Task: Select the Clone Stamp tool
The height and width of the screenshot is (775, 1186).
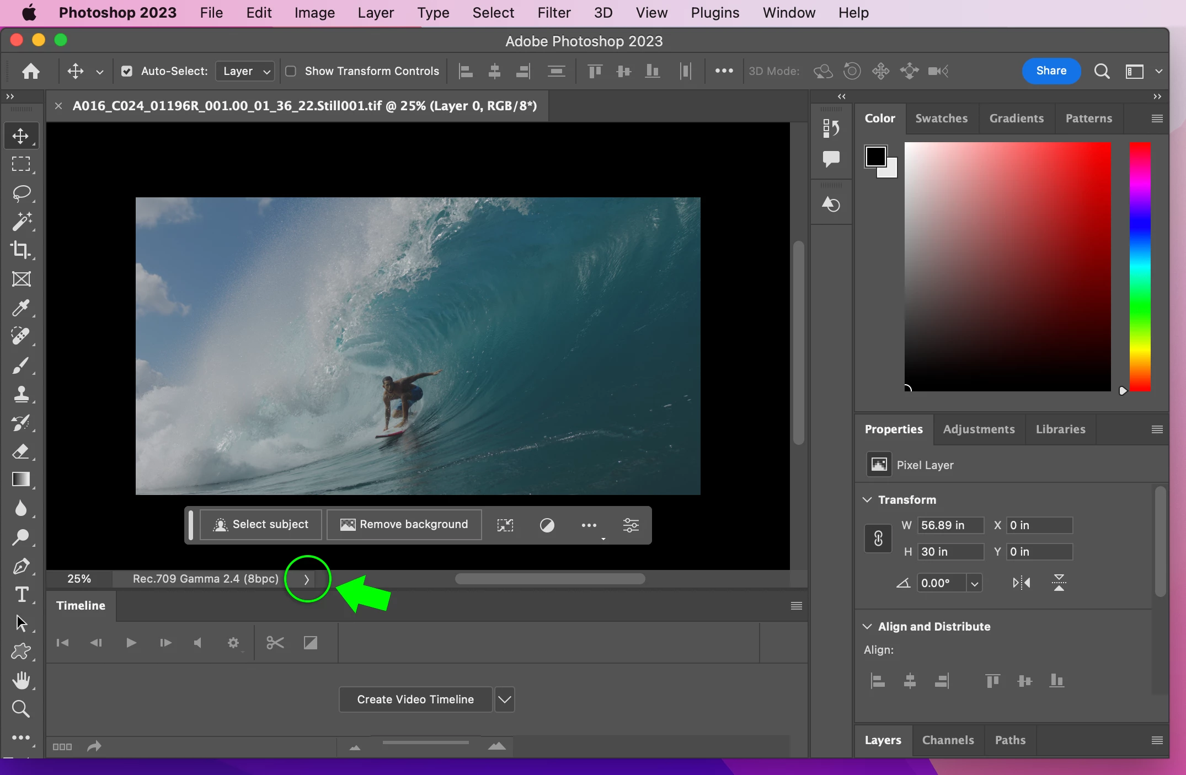Action: coord(21,394)
